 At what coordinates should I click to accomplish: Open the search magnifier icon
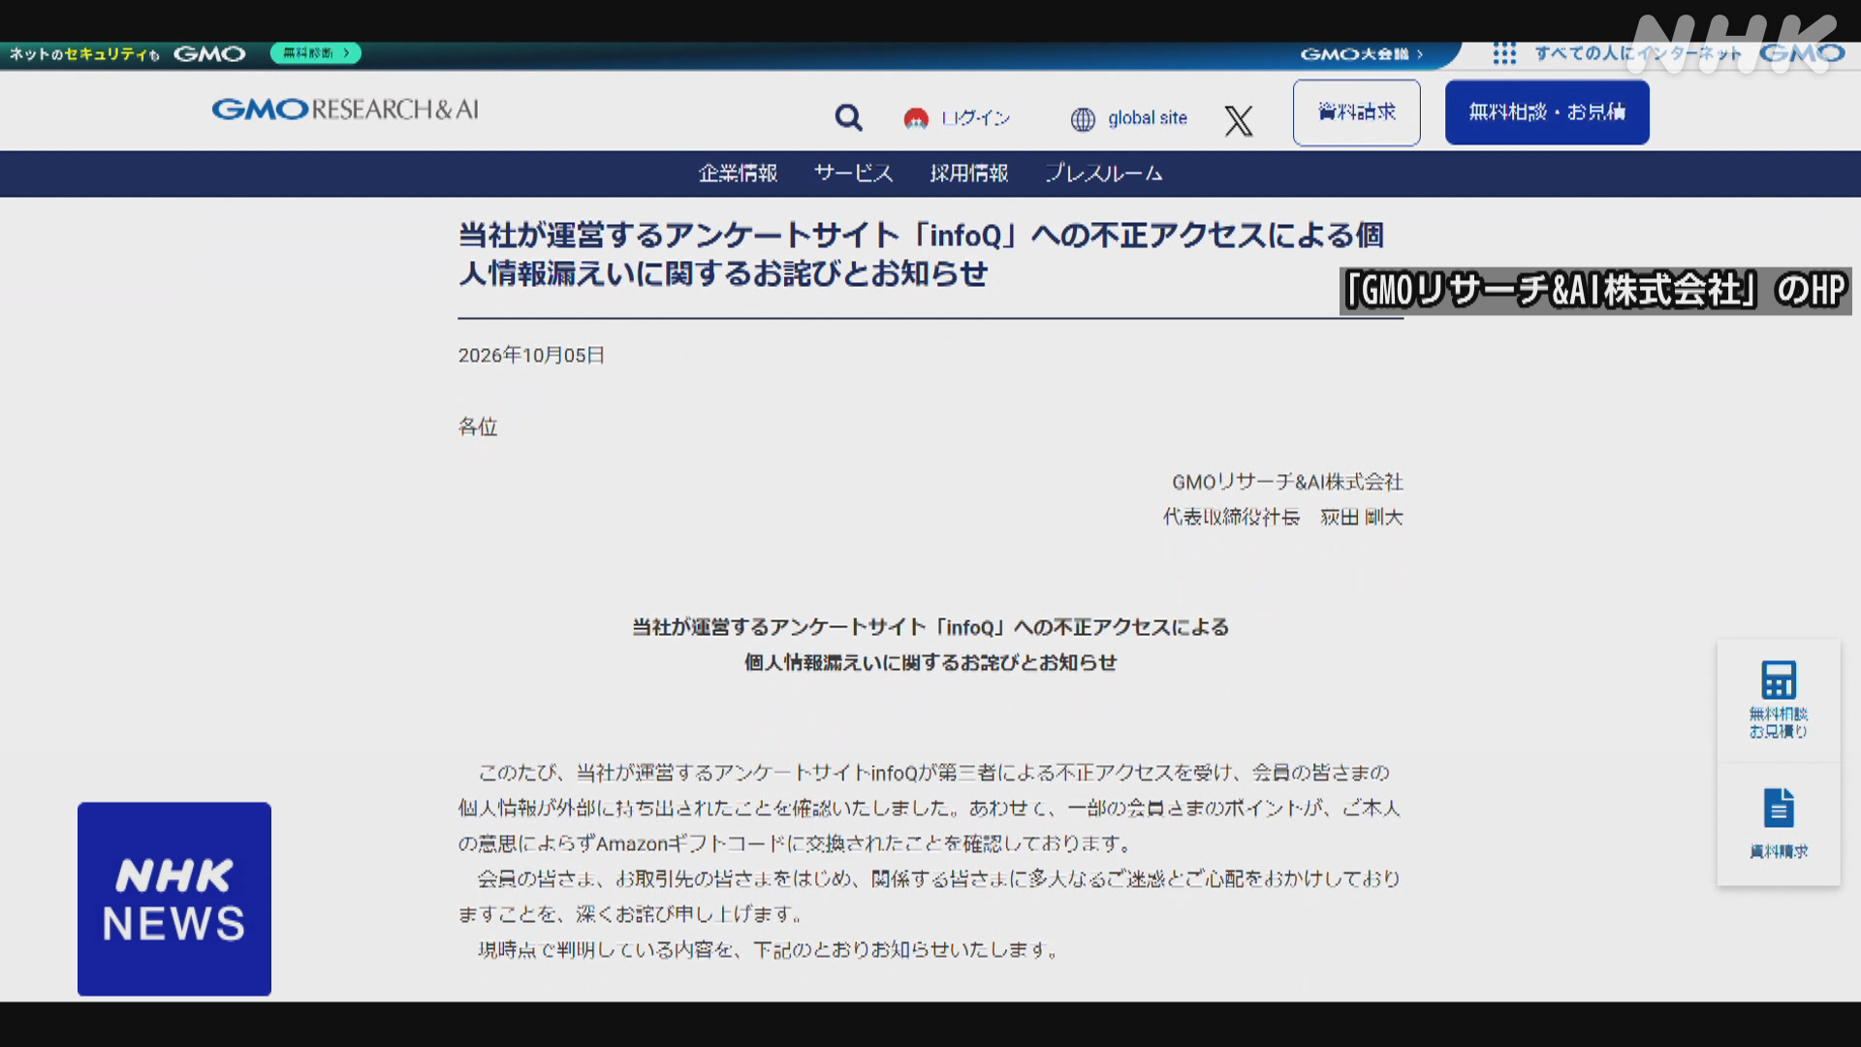[x=848, y=118]
